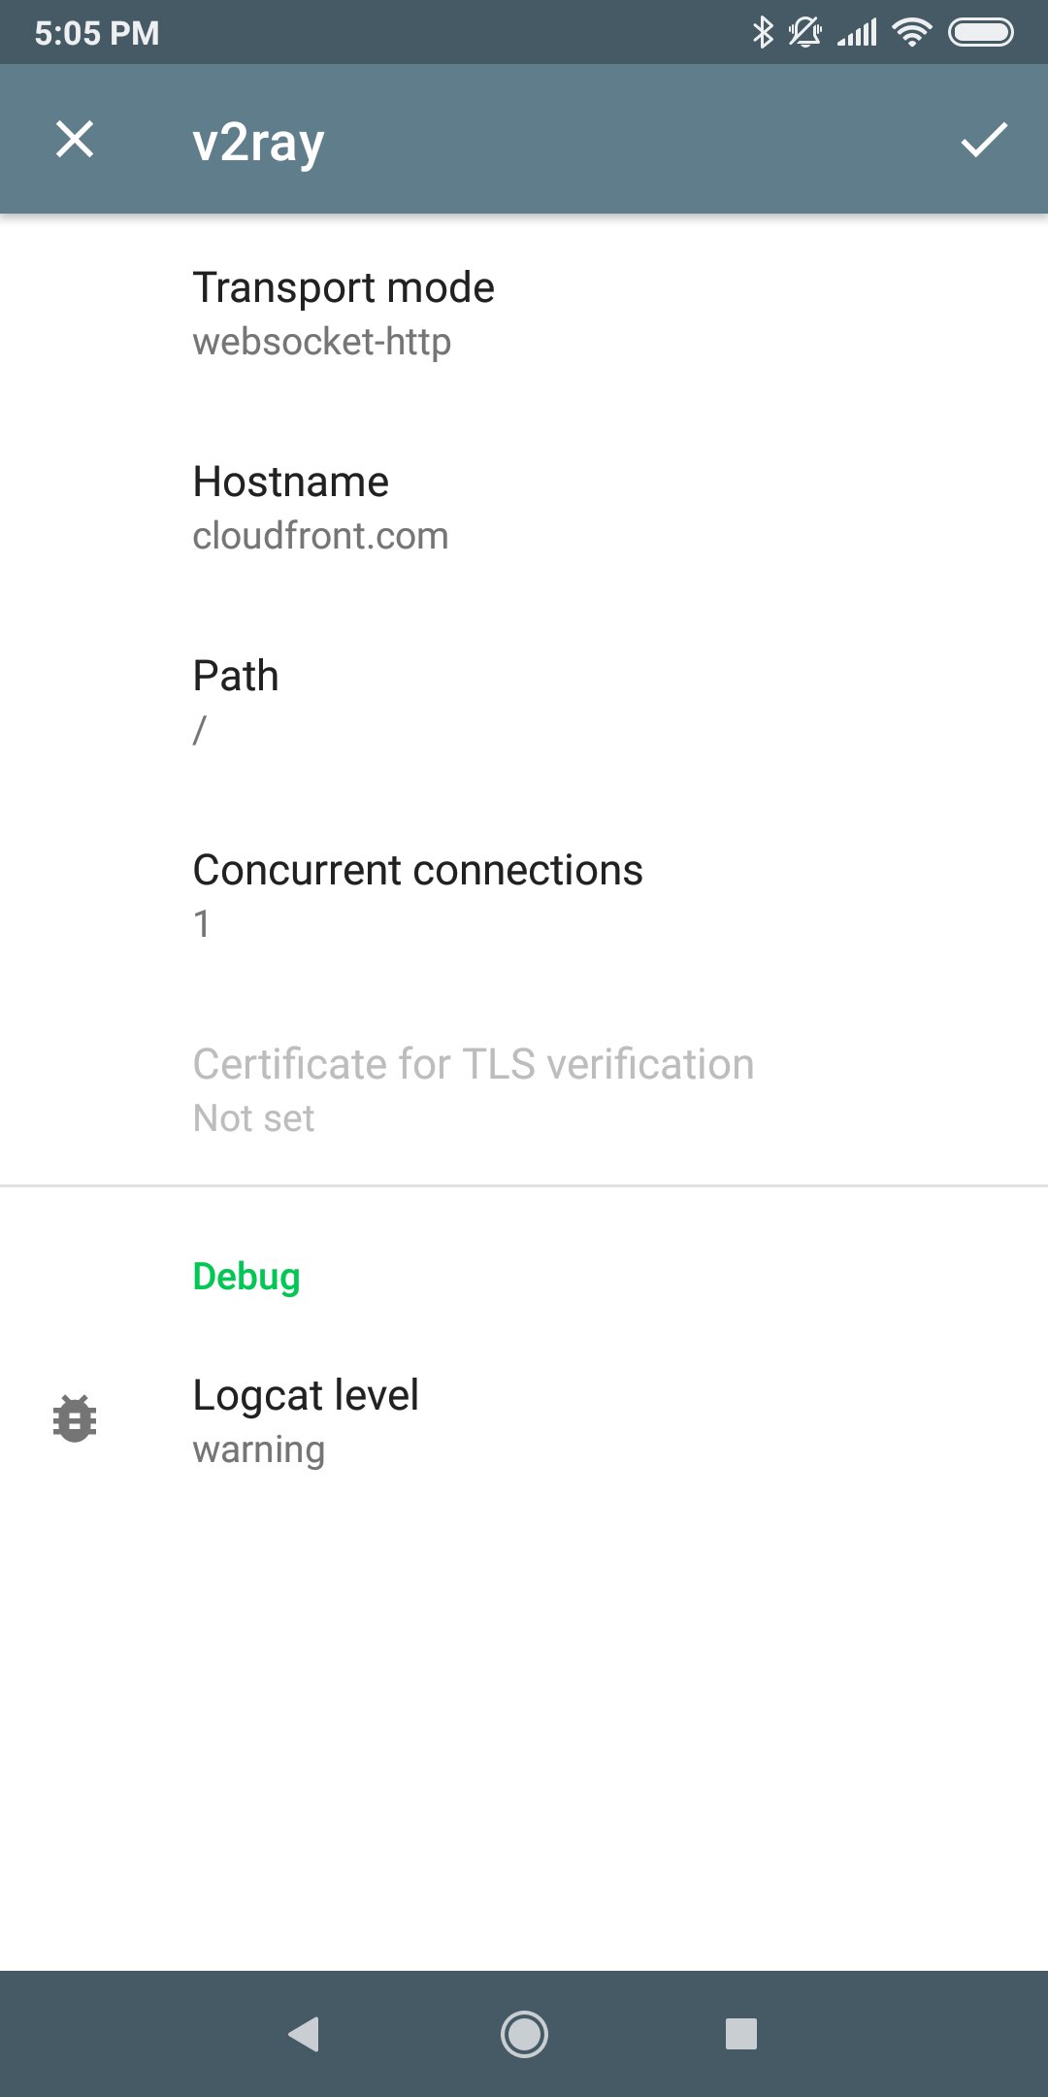1048x2097 pixels.
Task: Tap the battery indicator in the status bar
Action: point(980,32)
